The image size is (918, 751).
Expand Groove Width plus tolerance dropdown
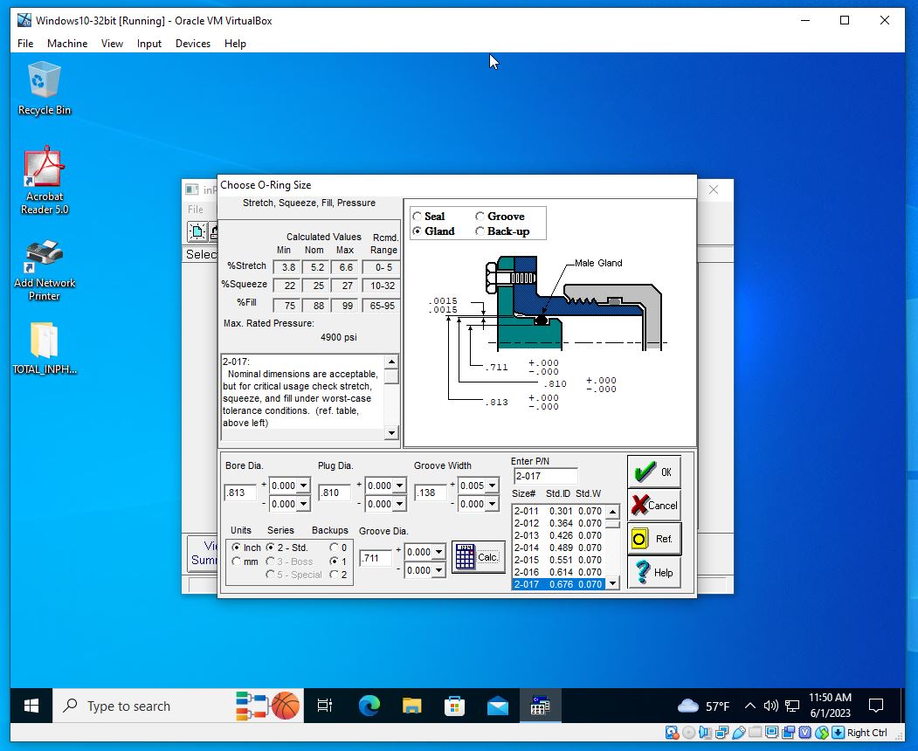click(x=492, y=486)
